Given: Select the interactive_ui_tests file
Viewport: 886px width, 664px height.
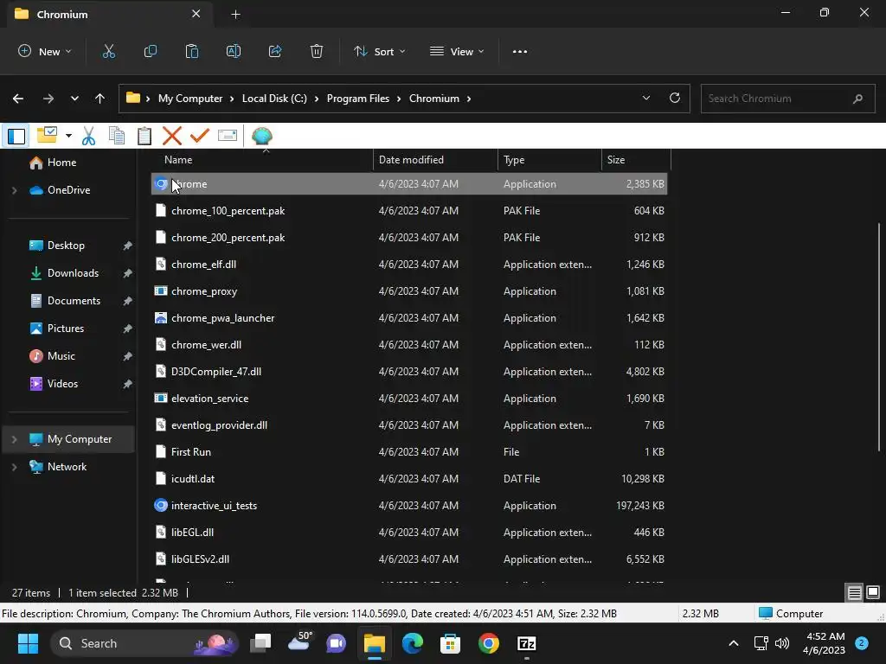Looking at the screenshot, I should [x=409, y=506].
